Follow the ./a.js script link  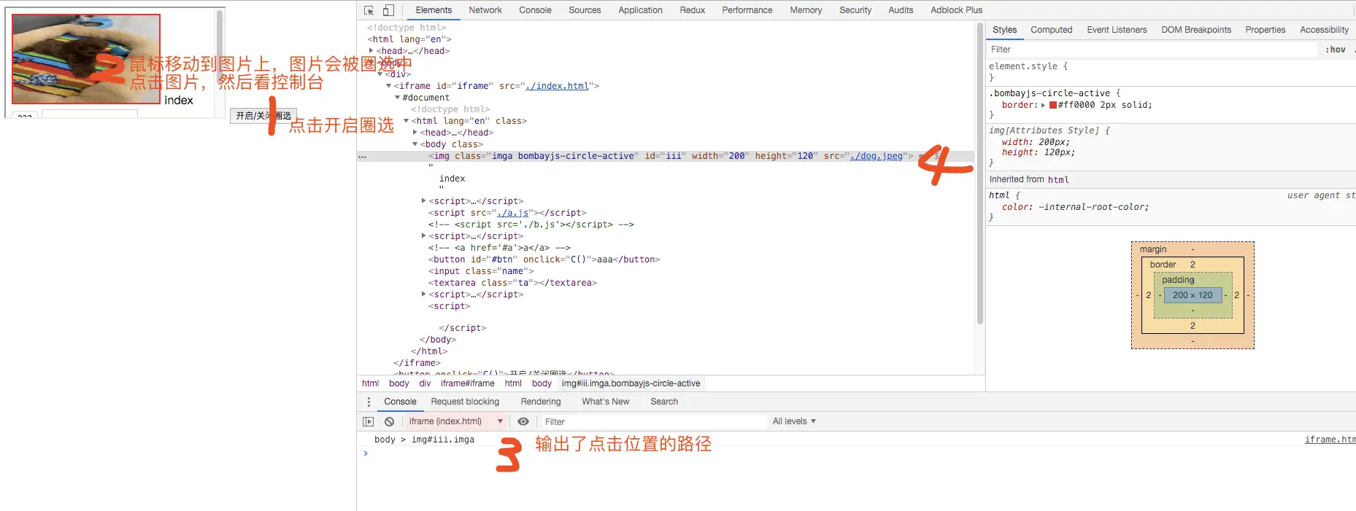(x=512, y=213)
